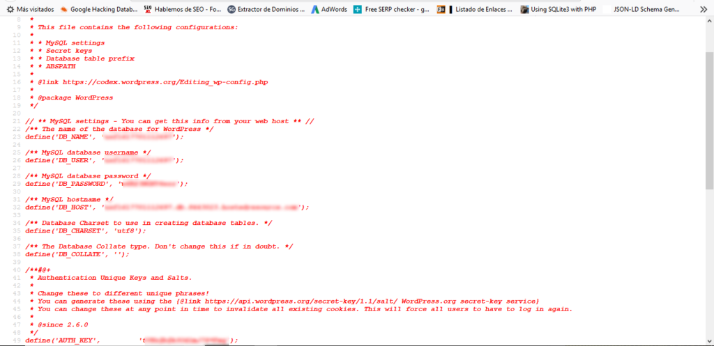Screen dimensions: 714x346
Task: Open the Hablemos de SEO bookmark
Action: [x=182, y=9]
